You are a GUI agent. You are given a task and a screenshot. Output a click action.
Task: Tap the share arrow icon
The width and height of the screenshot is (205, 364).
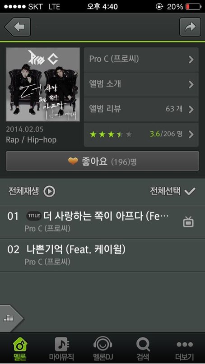pos(190,27)
